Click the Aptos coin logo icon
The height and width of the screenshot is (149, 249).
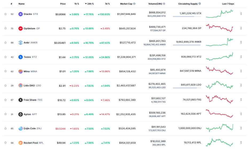point(21,114)
